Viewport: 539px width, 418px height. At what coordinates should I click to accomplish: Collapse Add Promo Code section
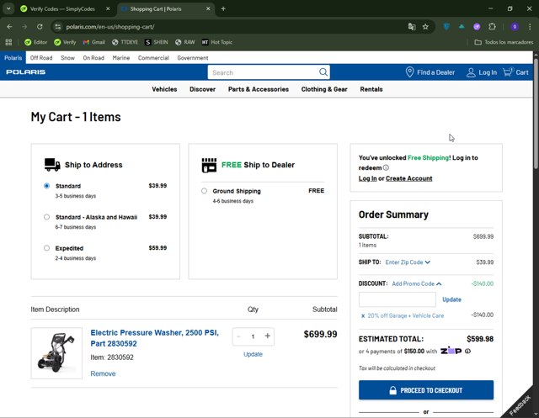click(x=417, y=283)
